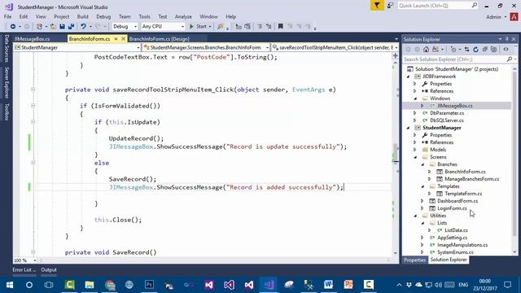The width and height of the screenshot is (521, 293).
Task: Click Sync with Active Document icon
Action: [x=466, y=50]
